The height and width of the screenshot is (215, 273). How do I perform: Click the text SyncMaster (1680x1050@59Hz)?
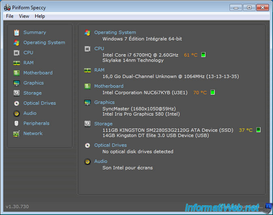point(139,109)
